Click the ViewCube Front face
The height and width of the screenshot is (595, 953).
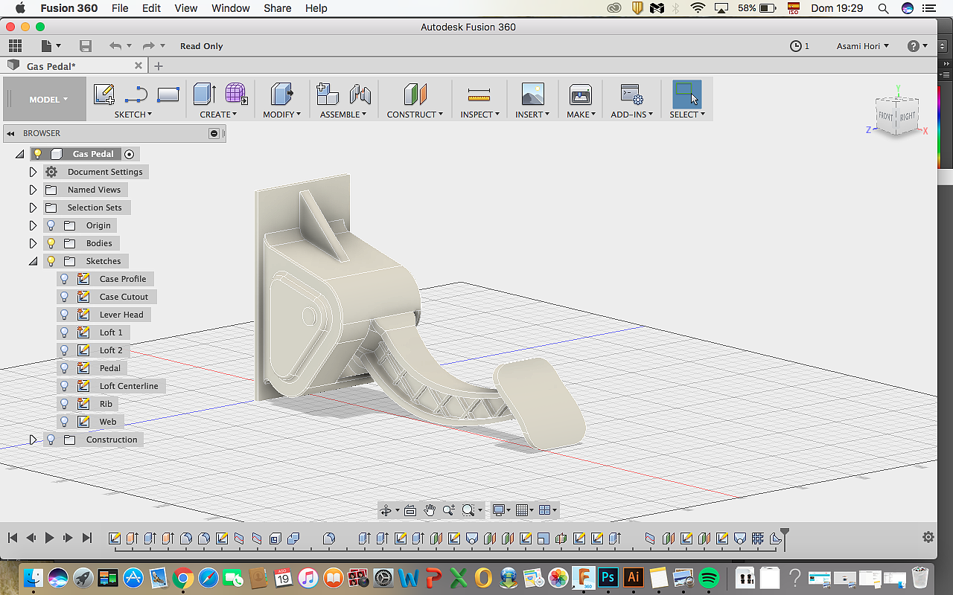[886, 117]
